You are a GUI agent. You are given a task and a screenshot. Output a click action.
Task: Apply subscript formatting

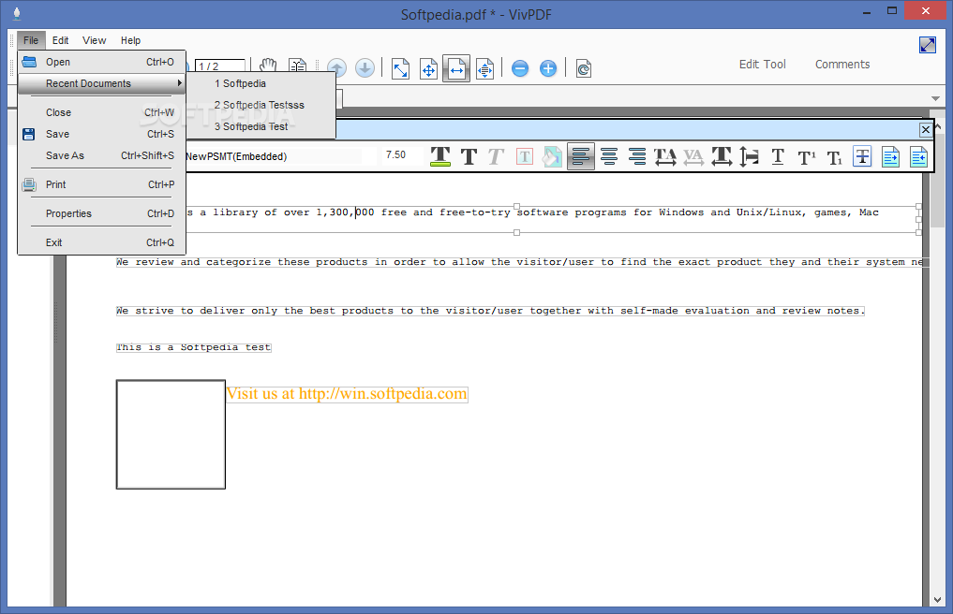[x=835, y=158]
